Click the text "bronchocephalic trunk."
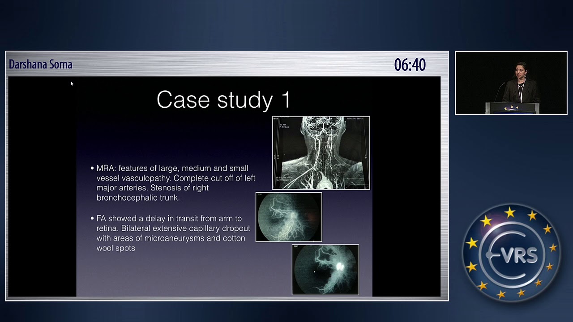Viewport: 573px width, 322px height. (x=138, y=198)
